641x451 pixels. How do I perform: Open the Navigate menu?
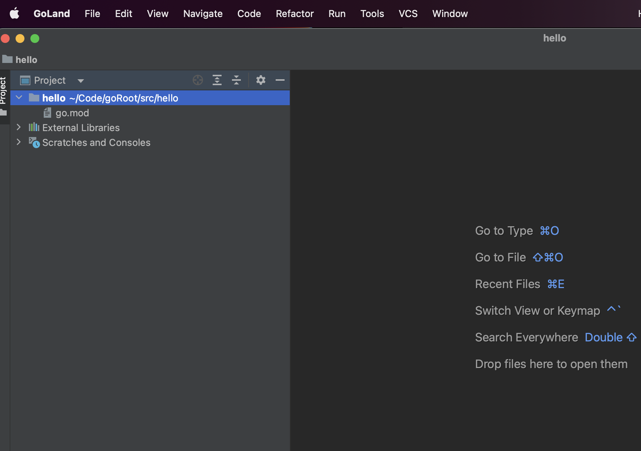(203, 14)
